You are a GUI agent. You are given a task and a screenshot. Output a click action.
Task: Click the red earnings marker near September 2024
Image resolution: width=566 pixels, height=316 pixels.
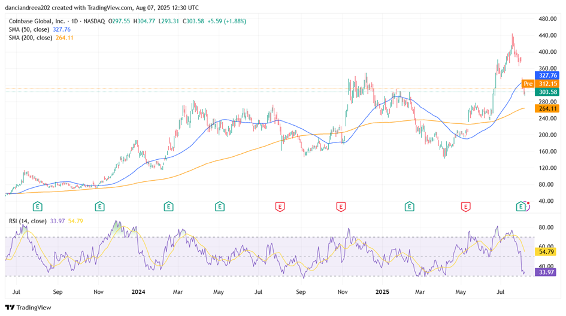(280, 206)
